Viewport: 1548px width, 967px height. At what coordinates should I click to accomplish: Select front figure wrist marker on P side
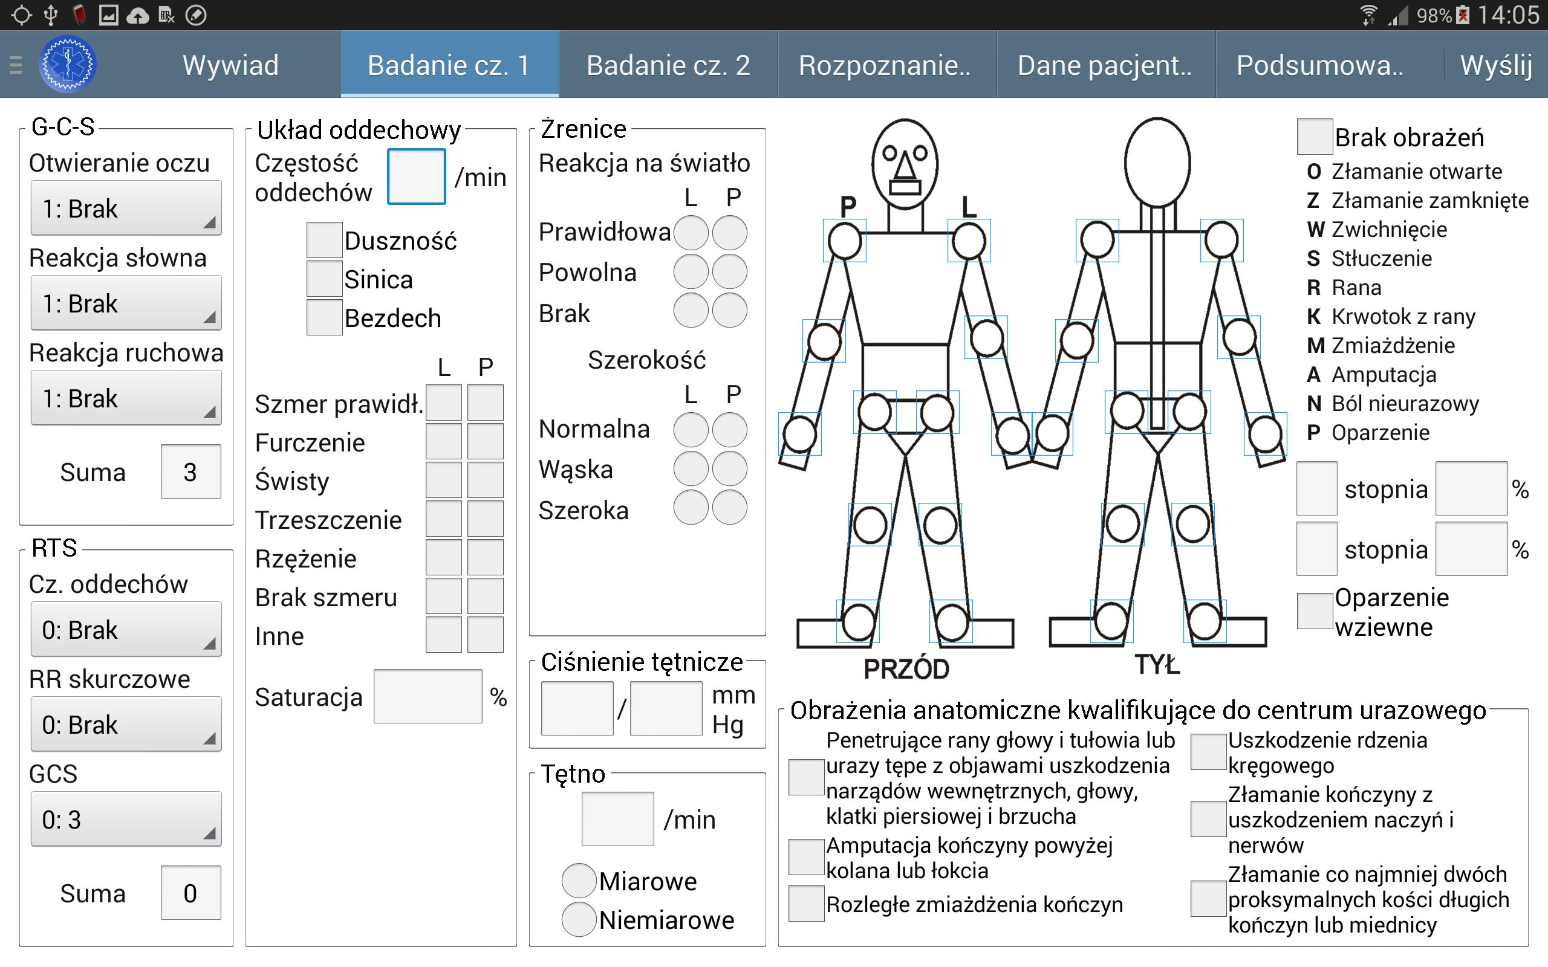click(799, 435)
